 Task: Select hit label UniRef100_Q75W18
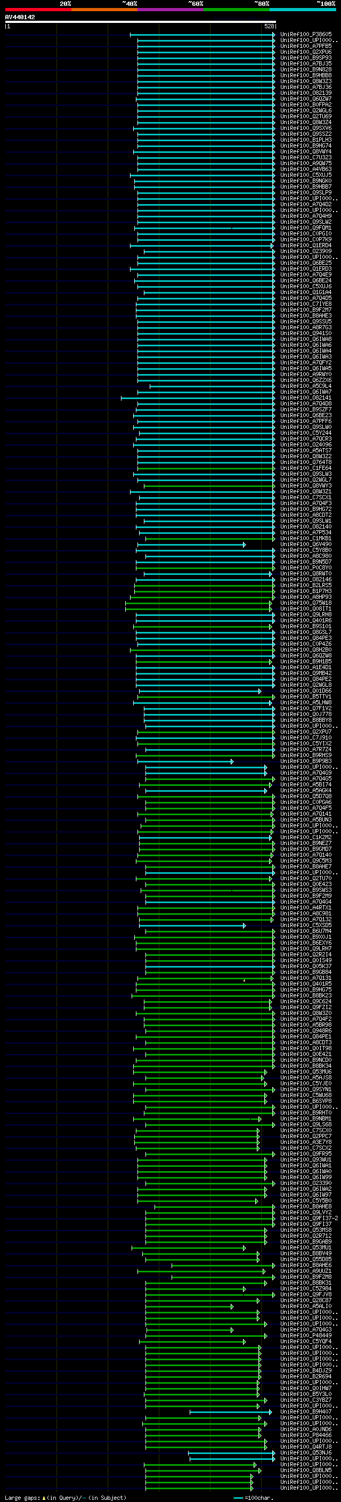click(x=306, y=603)
